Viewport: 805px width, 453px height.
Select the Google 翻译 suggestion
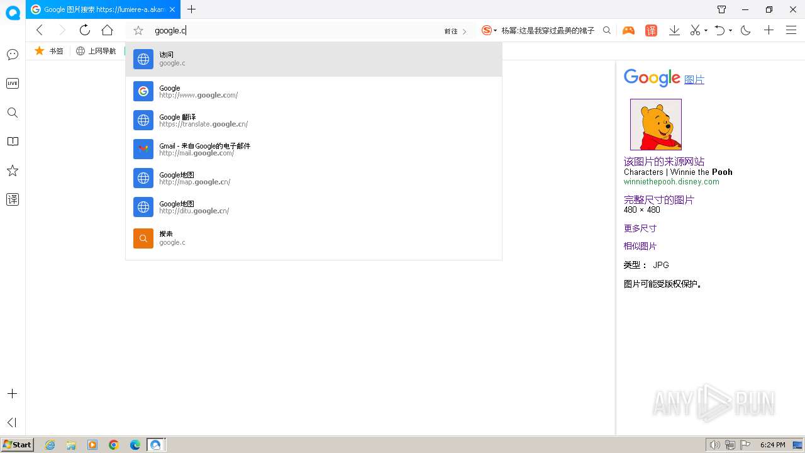click(x=314, y=120)
